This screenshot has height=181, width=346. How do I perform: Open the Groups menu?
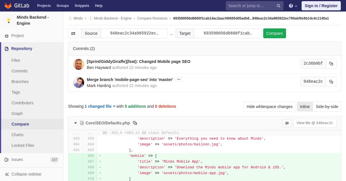coord(63,6)
